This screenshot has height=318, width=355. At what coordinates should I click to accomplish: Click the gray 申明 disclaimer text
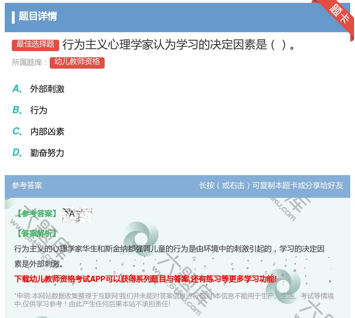point(174,300)
